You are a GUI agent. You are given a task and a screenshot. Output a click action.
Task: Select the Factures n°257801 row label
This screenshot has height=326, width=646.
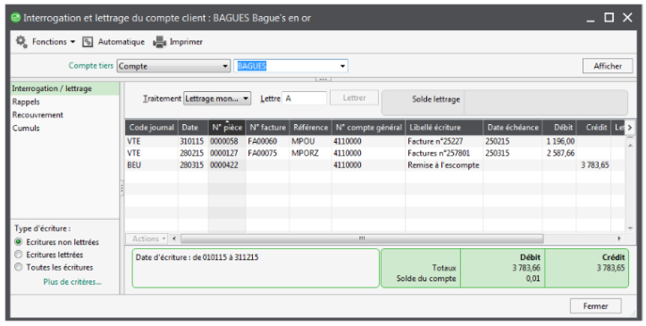pyautogui.click(x=439, y=153)
